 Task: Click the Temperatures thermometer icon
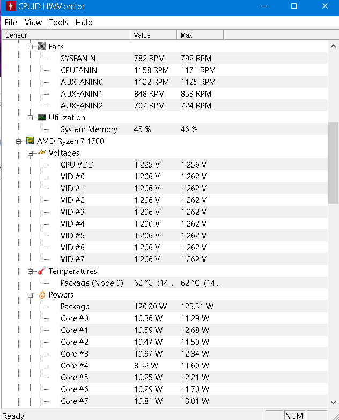[42, 271]
